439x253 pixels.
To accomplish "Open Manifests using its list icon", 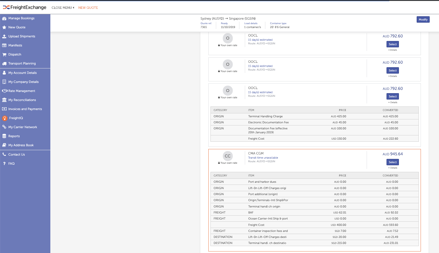I will [4, 46].
